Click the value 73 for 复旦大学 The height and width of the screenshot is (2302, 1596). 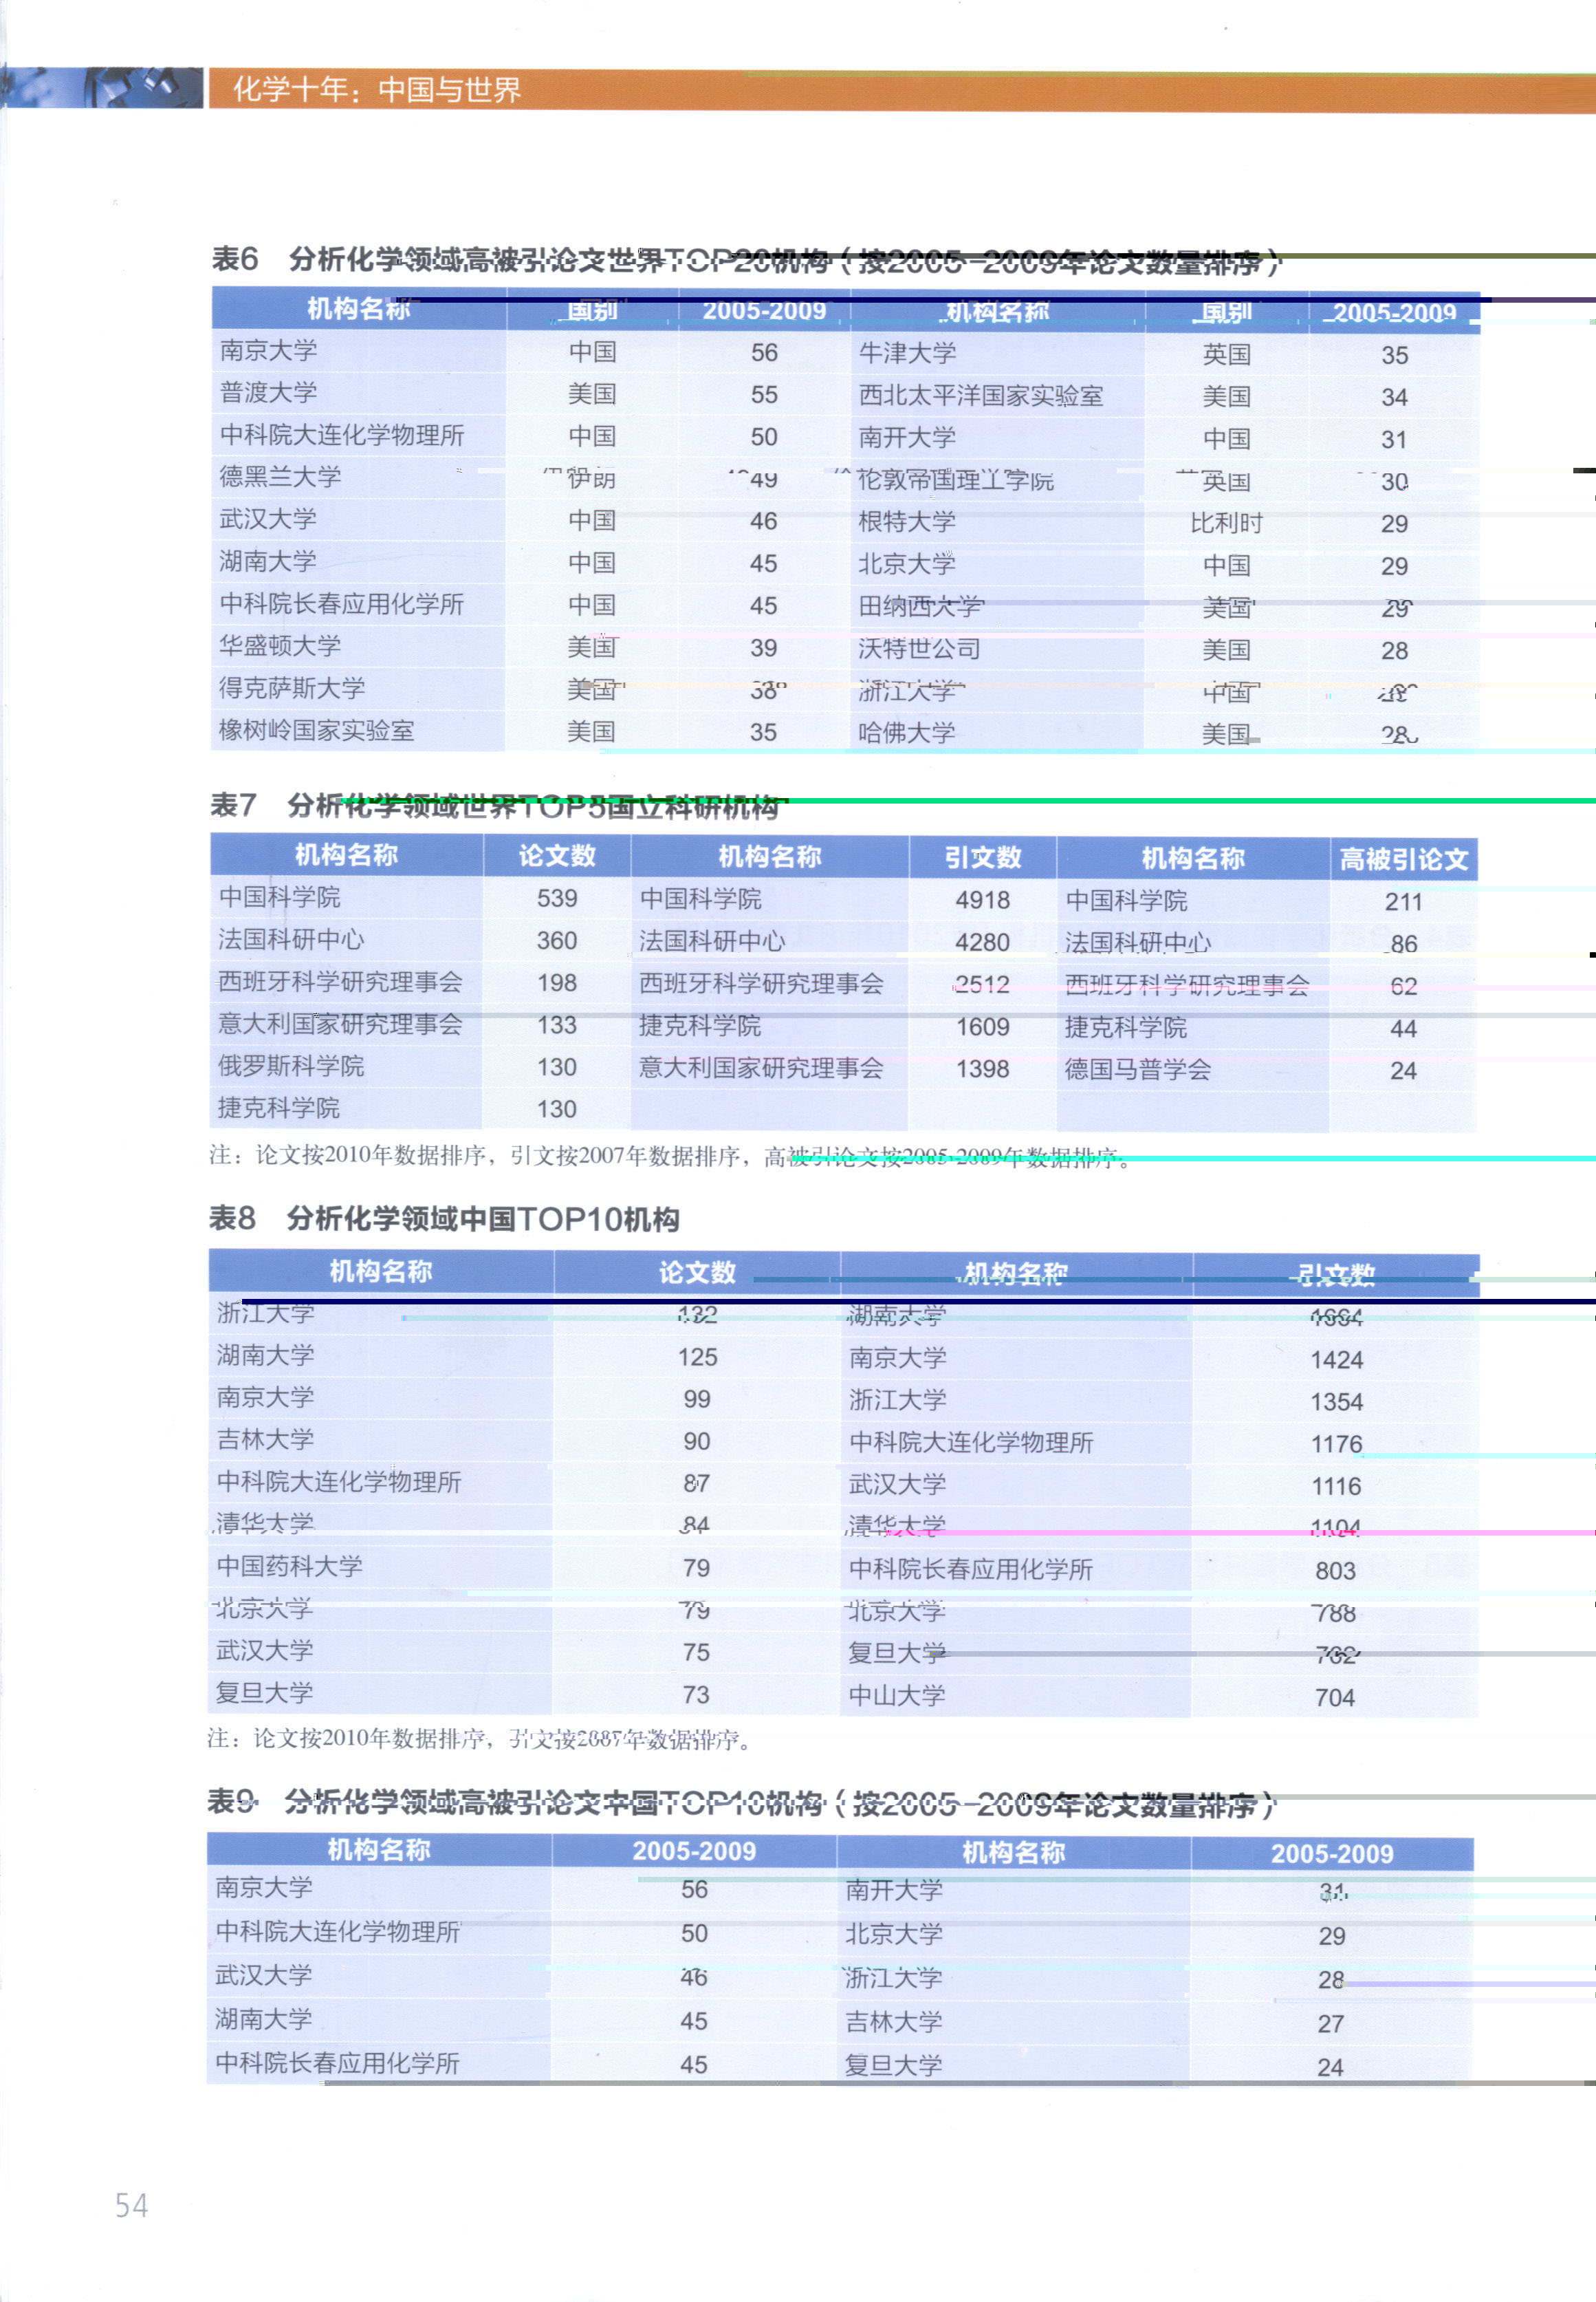tap(696, 1695)
